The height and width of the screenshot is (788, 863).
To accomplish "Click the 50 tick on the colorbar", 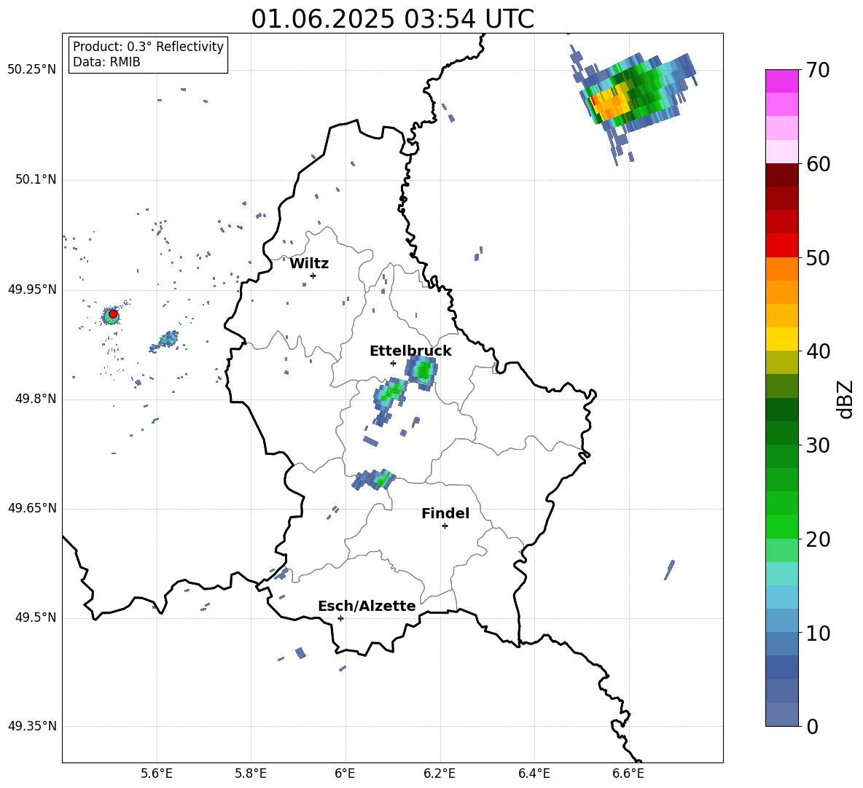I will (x=818, y=258).
